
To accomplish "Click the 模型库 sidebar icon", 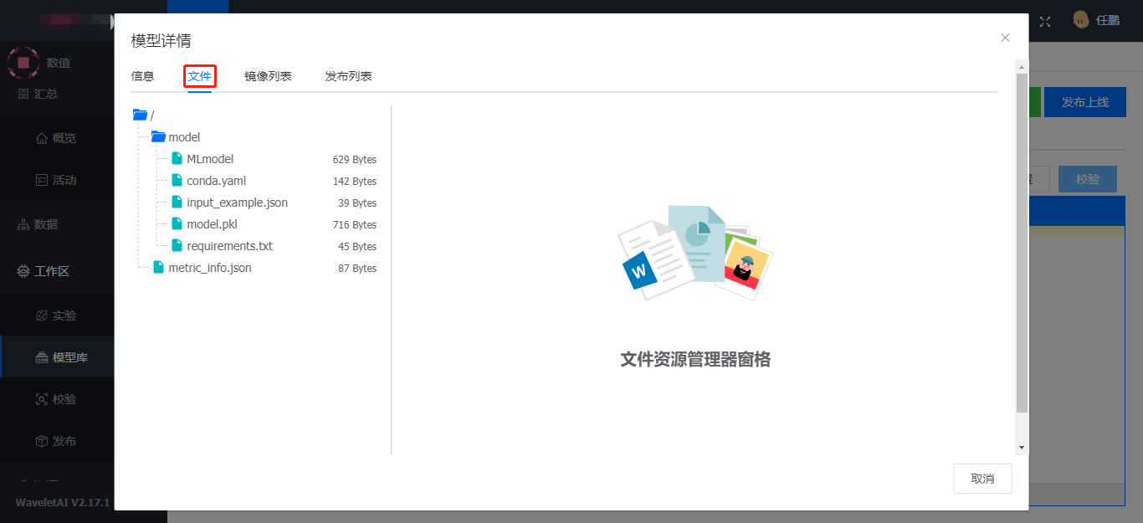I will click(x=42, y=357).
